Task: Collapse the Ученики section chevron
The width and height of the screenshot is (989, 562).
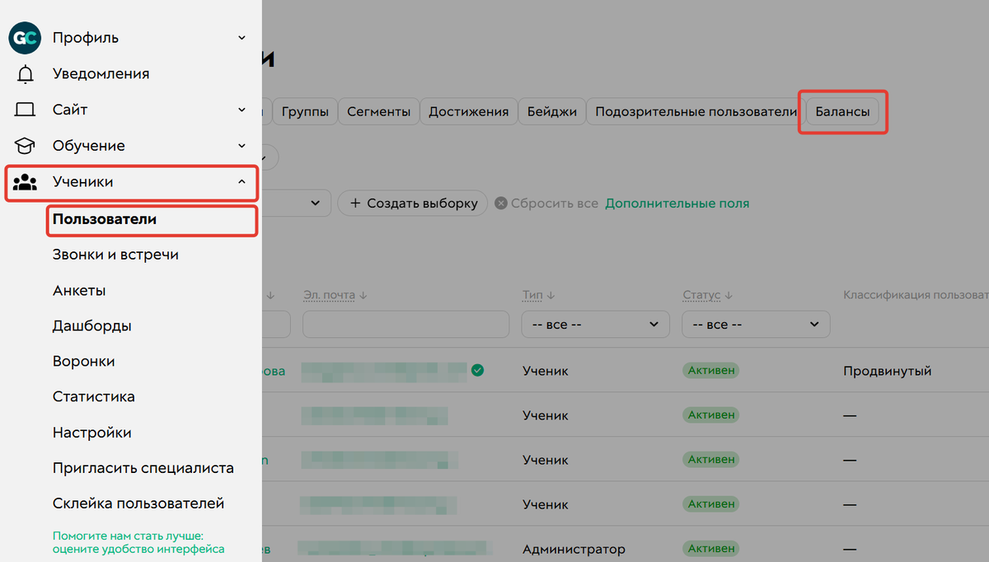Action: [241, 182]
